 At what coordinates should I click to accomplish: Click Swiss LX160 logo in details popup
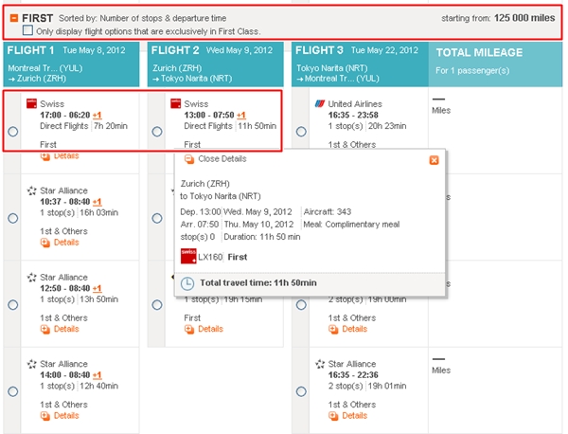pyautogui.click(x=188, y=256)
